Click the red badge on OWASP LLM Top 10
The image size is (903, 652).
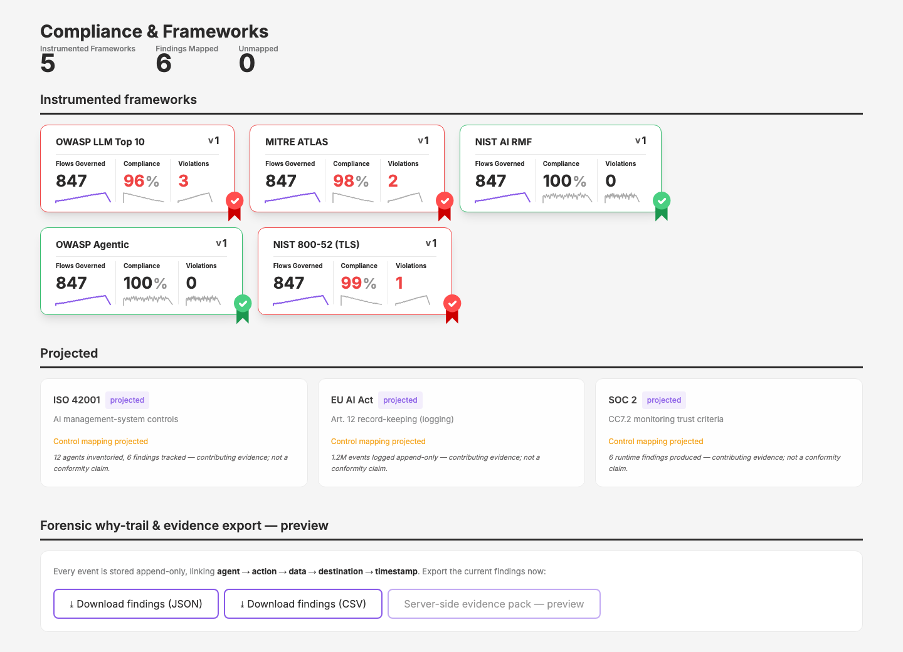pyautogui.click(x=235, y=206)
